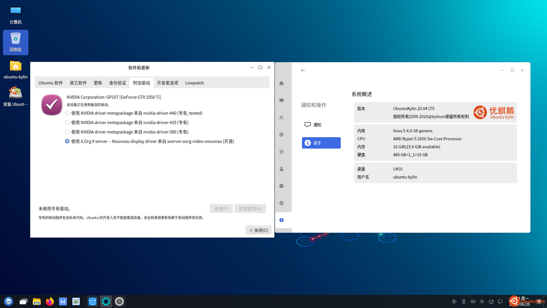Switch to the 开发者选项 tab
547x308 pixels.
coord(168,83)
